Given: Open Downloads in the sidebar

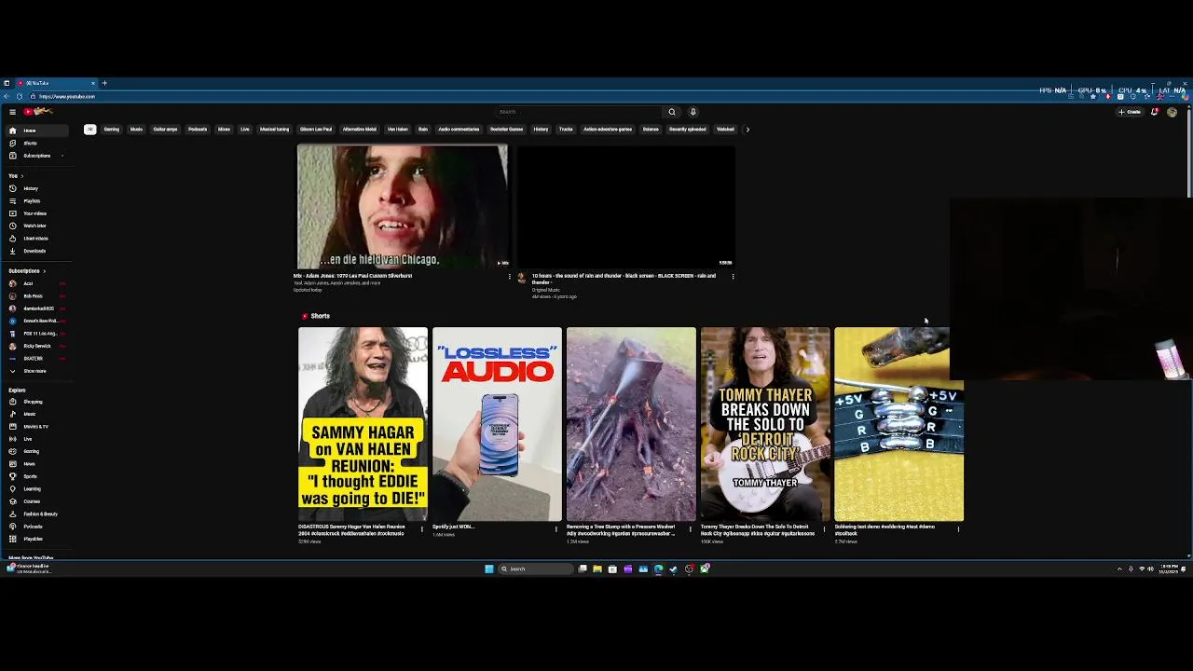Looking at the screenshot, I should click(37, 251).
